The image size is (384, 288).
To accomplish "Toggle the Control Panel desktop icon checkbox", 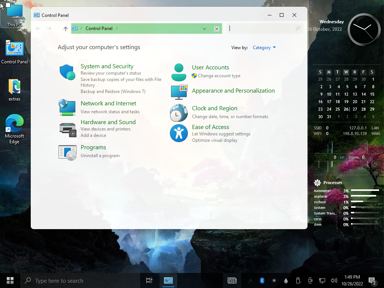I will (8, 42).
